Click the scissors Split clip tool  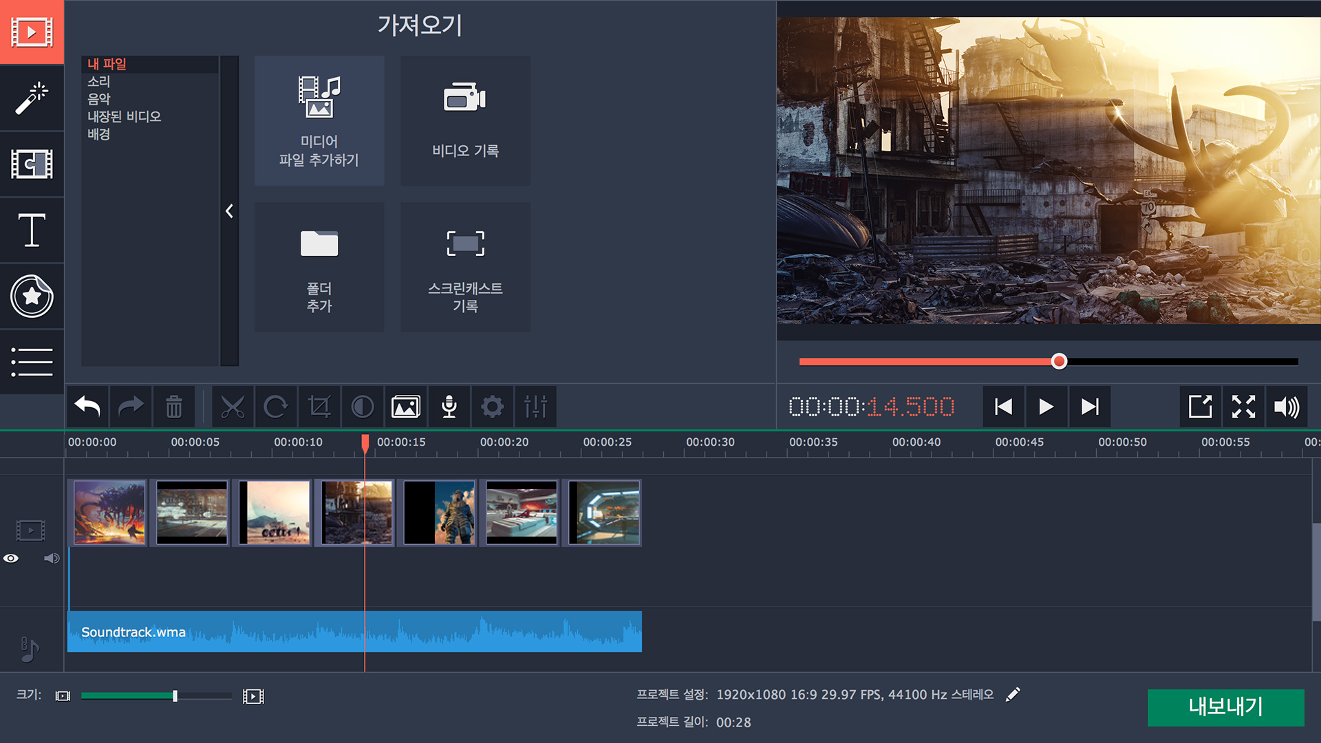tap(233, 407)
